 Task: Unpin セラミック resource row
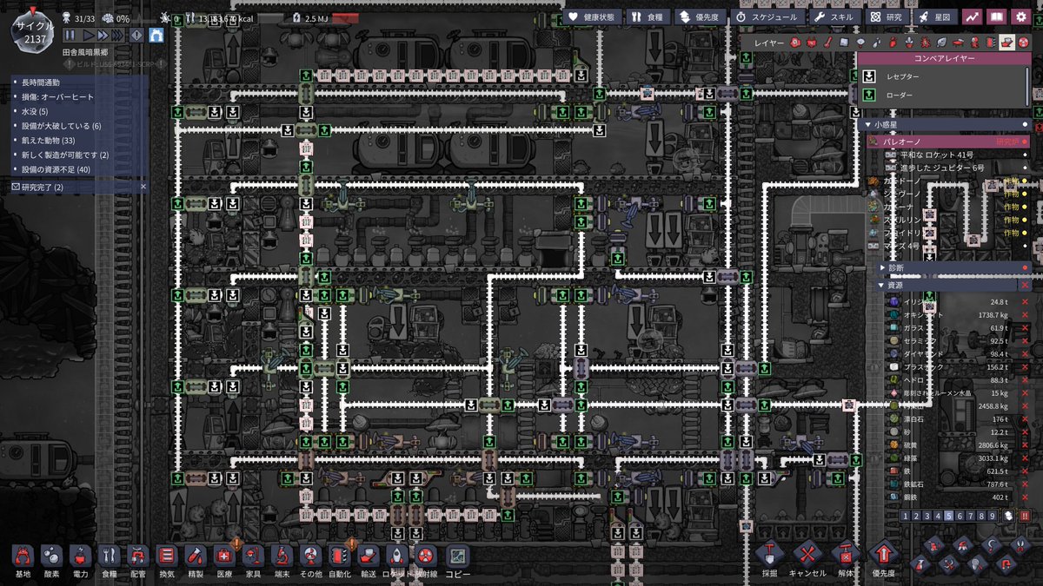(x=1025, y=341)
